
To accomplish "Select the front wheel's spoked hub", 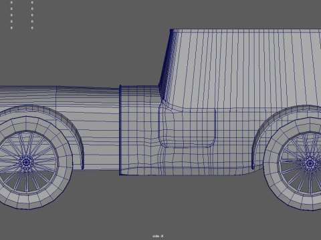I will [x=26, y=163].
